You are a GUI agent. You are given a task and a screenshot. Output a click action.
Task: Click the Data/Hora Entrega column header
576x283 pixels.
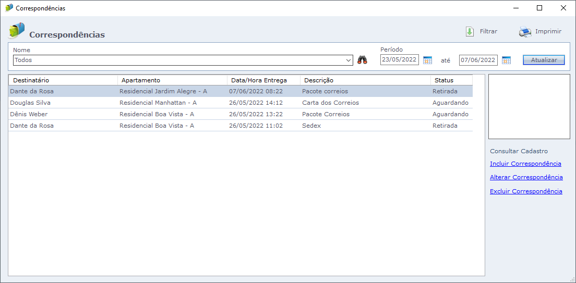(263, 80)
